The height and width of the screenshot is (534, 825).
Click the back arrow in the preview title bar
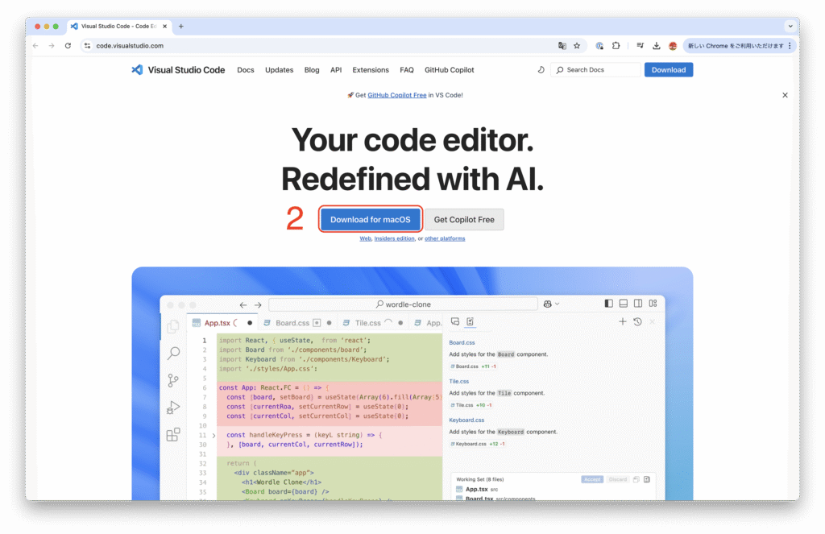[x=243, y=304]
